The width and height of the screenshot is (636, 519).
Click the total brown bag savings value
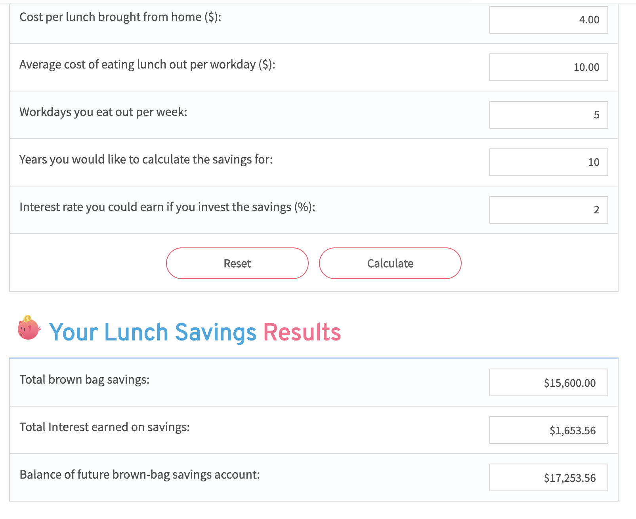[x=548, y=382]
